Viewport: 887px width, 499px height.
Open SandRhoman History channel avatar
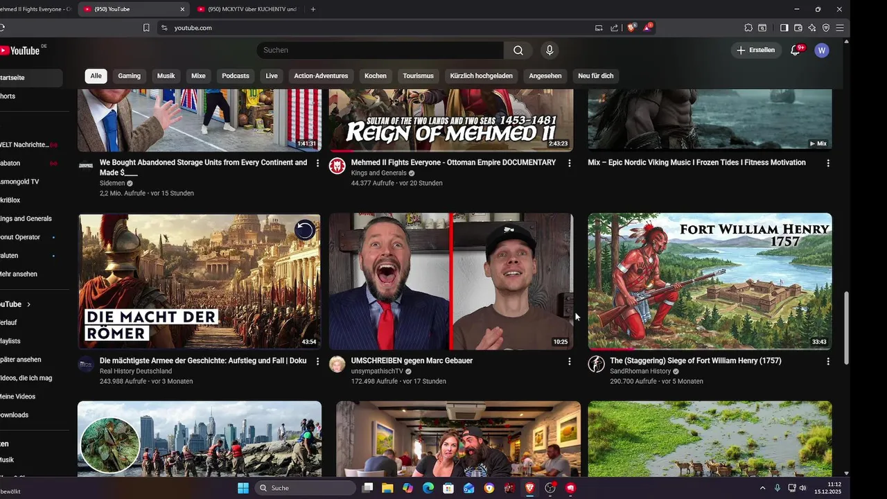tap(597, 365)
